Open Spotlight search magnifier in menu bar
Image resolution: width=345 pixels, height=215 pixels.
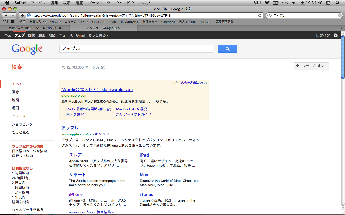click(x=337, y=3)
